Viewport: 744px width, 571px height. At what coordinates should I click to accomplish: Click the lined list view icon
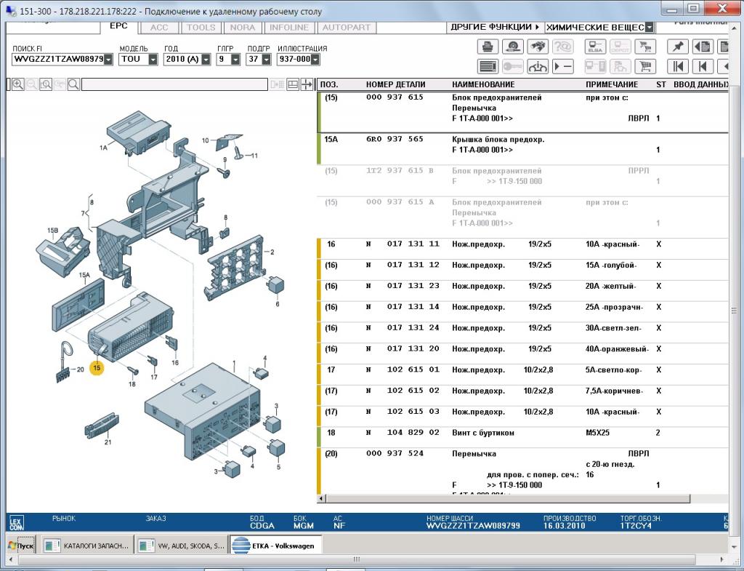coord(488,66)
